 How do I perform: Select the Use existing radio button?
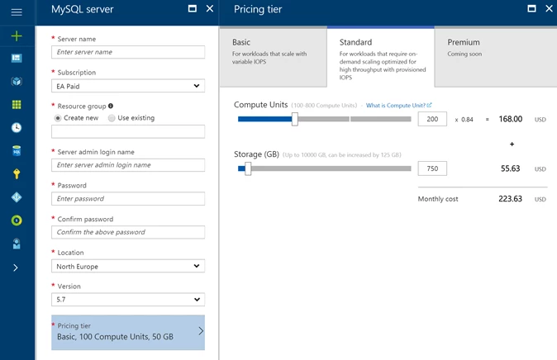click(x=112, y=118)
